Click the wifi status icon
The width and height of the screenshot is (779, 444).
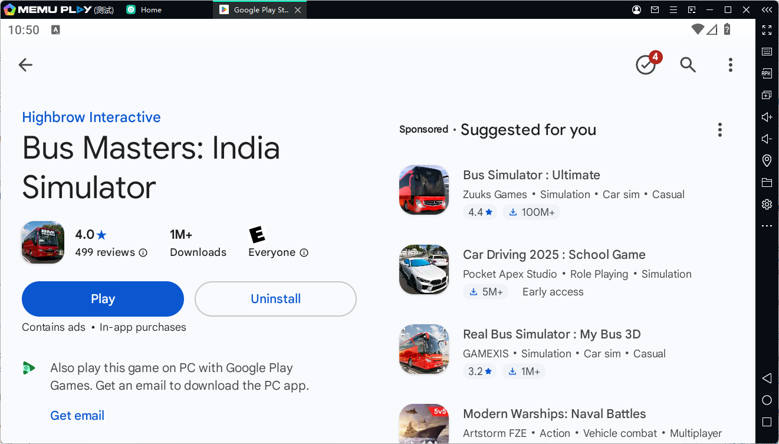[698, 29]
